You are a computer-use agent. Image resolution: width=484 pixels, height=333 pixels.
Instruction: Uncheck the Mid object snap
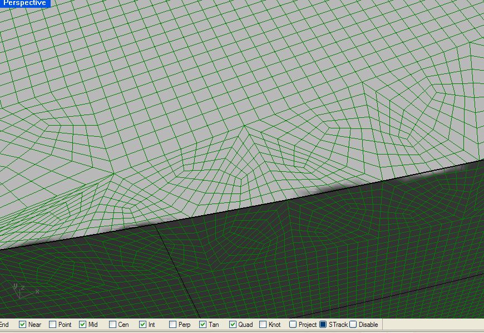(82, 324)
